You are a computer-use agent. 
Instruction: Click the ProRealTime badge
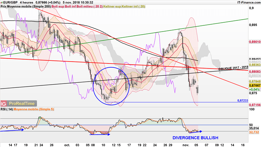click(22, 104)
